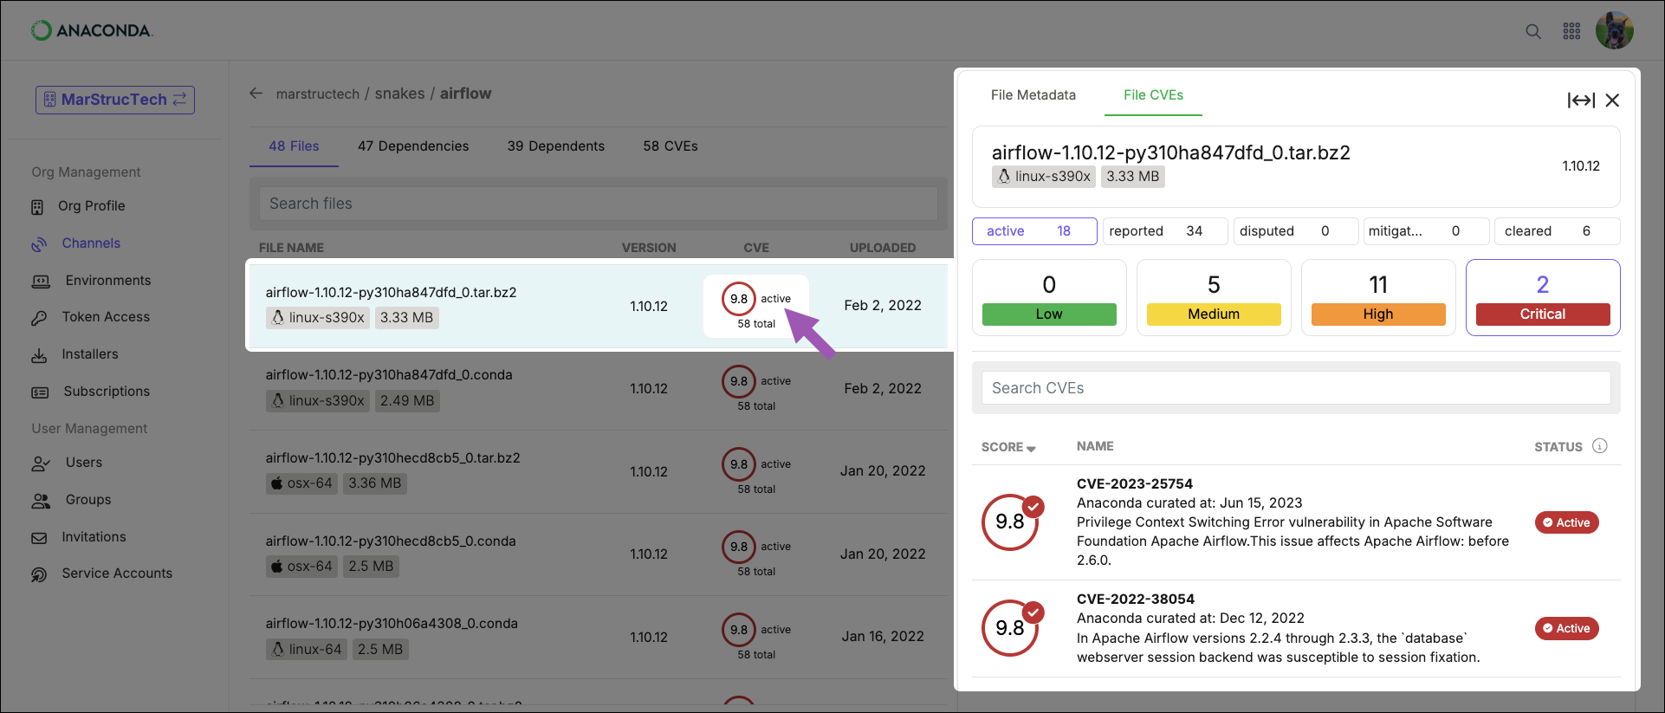Open the search magnifier icon in header
Image resolution: width=1665 pixels, height=713 pixels.
pyautogui.click(x=1532, y=31)
